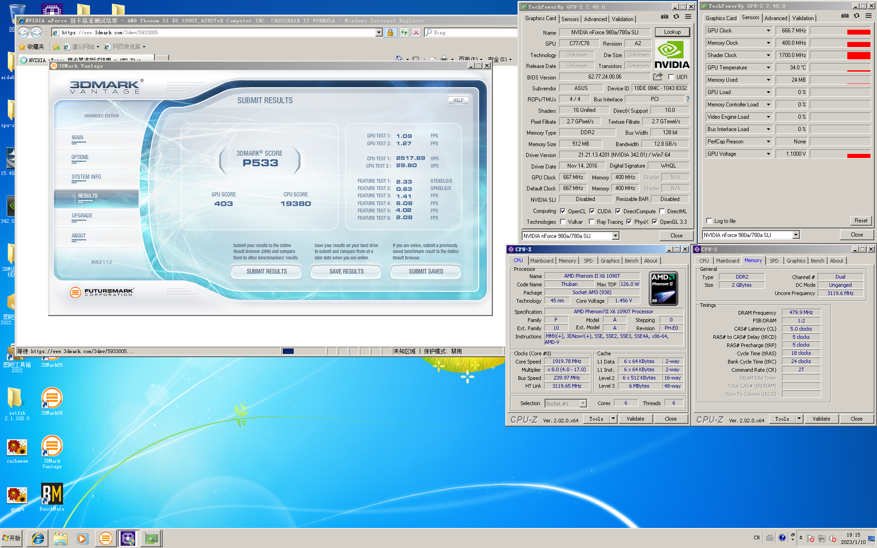Image resolution: width=877 pixels, height=548 pixels.
Task: Expand Memory Clock sensor dropdown
Action: [768, 43]
